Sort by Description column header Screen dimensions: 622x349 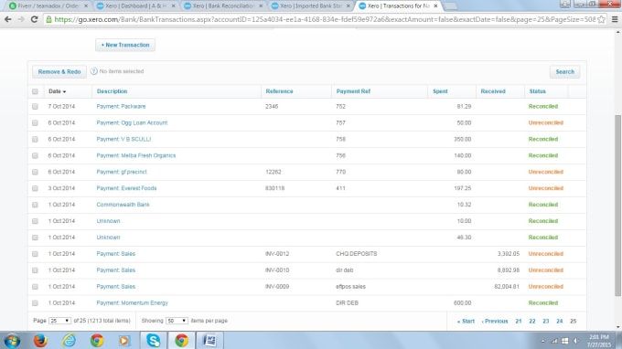point(112,91)
